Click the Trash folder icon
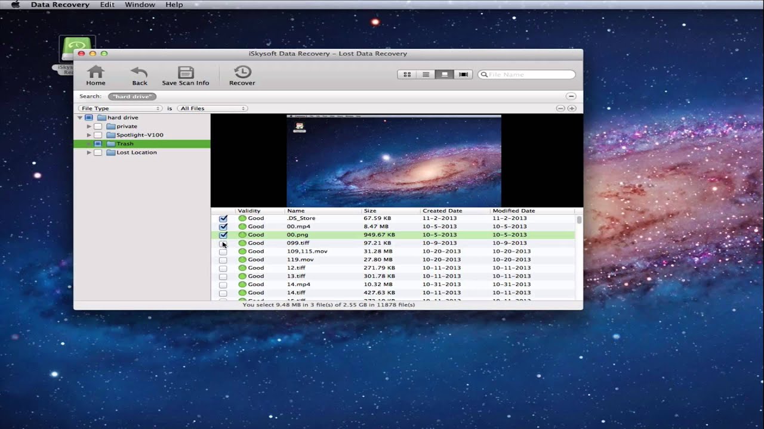Image resolution: width=764 pixels, height=429 pixels. 111,144
